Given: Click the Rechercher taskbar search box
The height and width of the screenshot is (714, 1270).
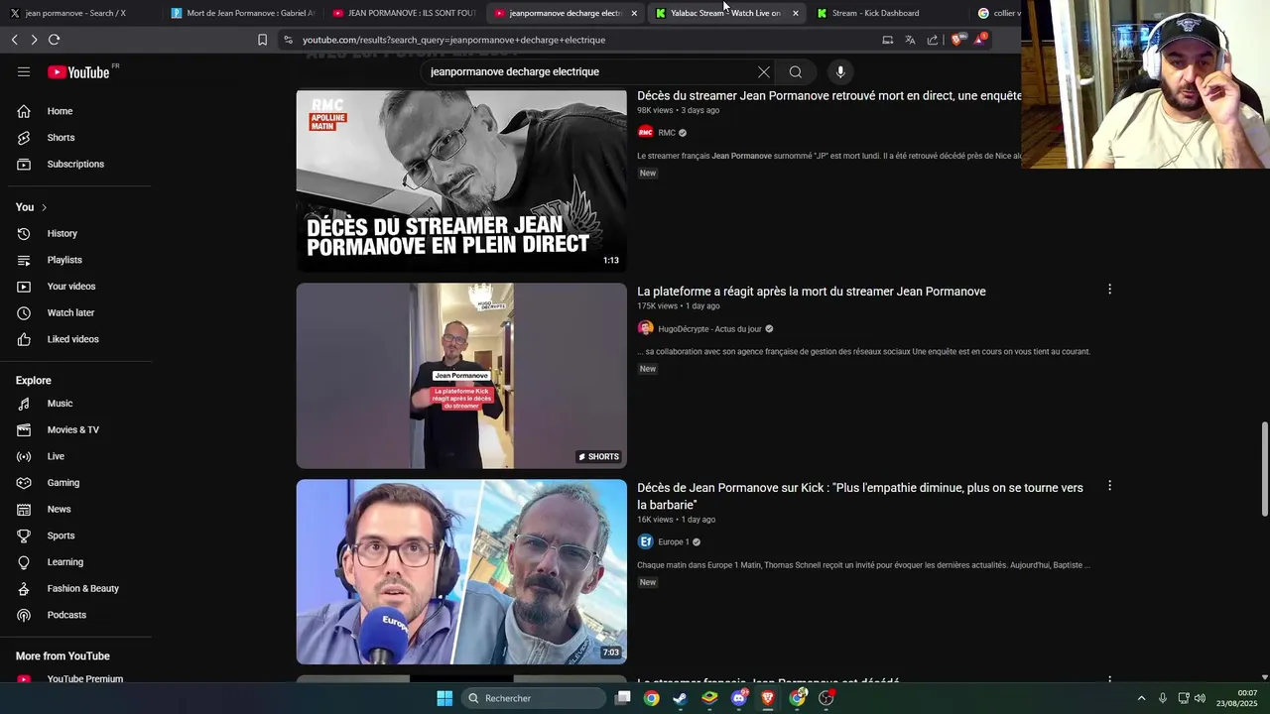Looking at the screenshot, I should pos(534,698).
